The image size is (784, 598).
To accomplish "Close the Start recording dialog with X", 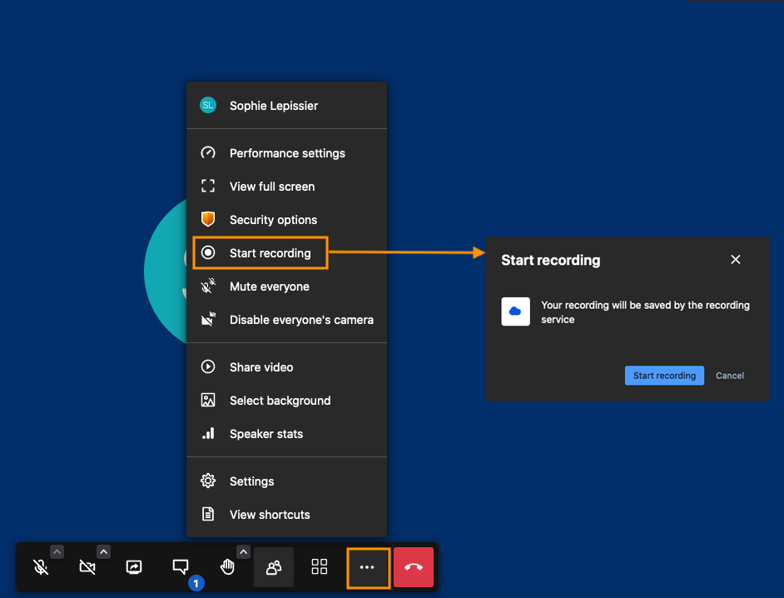I will coord(735,260).
